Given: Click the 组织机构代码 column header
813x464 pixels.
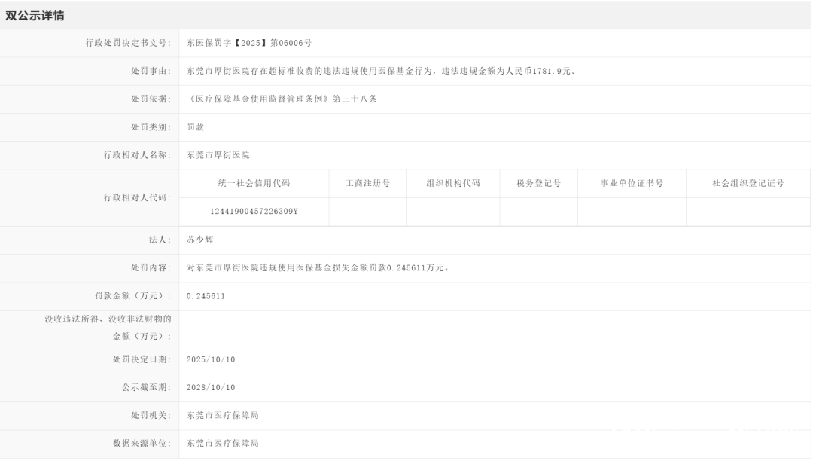Looking at the screenshot, I should pyautogui.click(x=452, y=184).
